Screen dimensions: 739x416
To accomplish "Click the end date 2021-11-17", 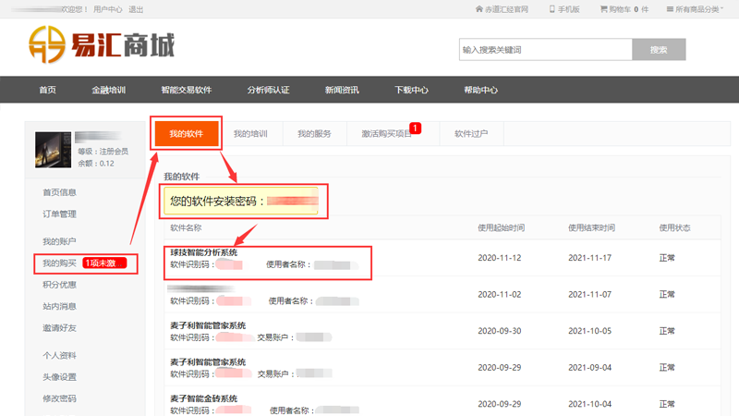I will (x=589, y=258).
